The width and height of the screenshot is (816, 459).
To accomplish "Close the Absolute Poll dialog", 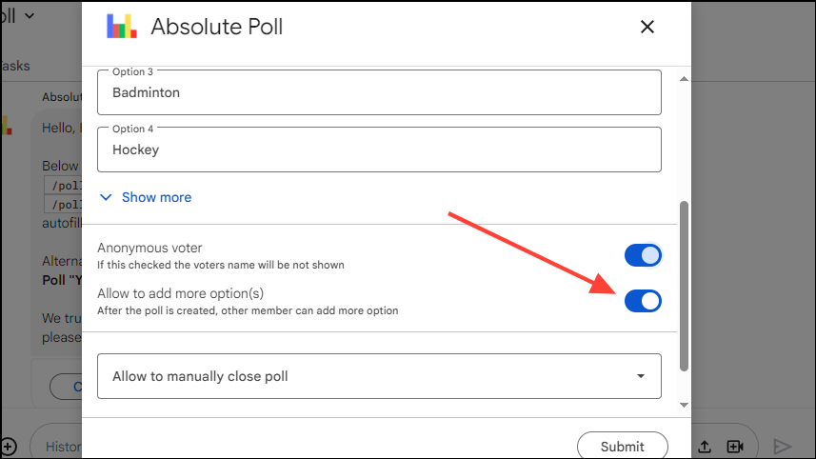I will click(647, 27).
